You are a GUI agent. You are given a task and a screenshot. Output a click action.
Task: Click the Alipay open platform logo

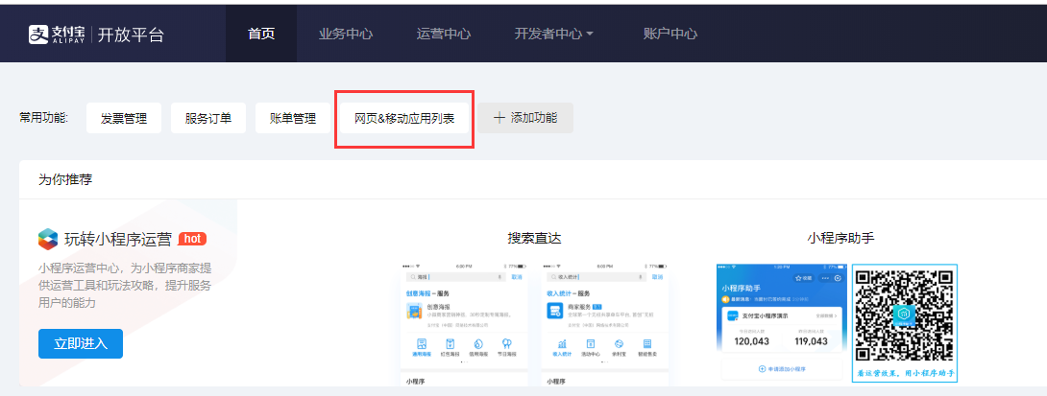point(96,34)
